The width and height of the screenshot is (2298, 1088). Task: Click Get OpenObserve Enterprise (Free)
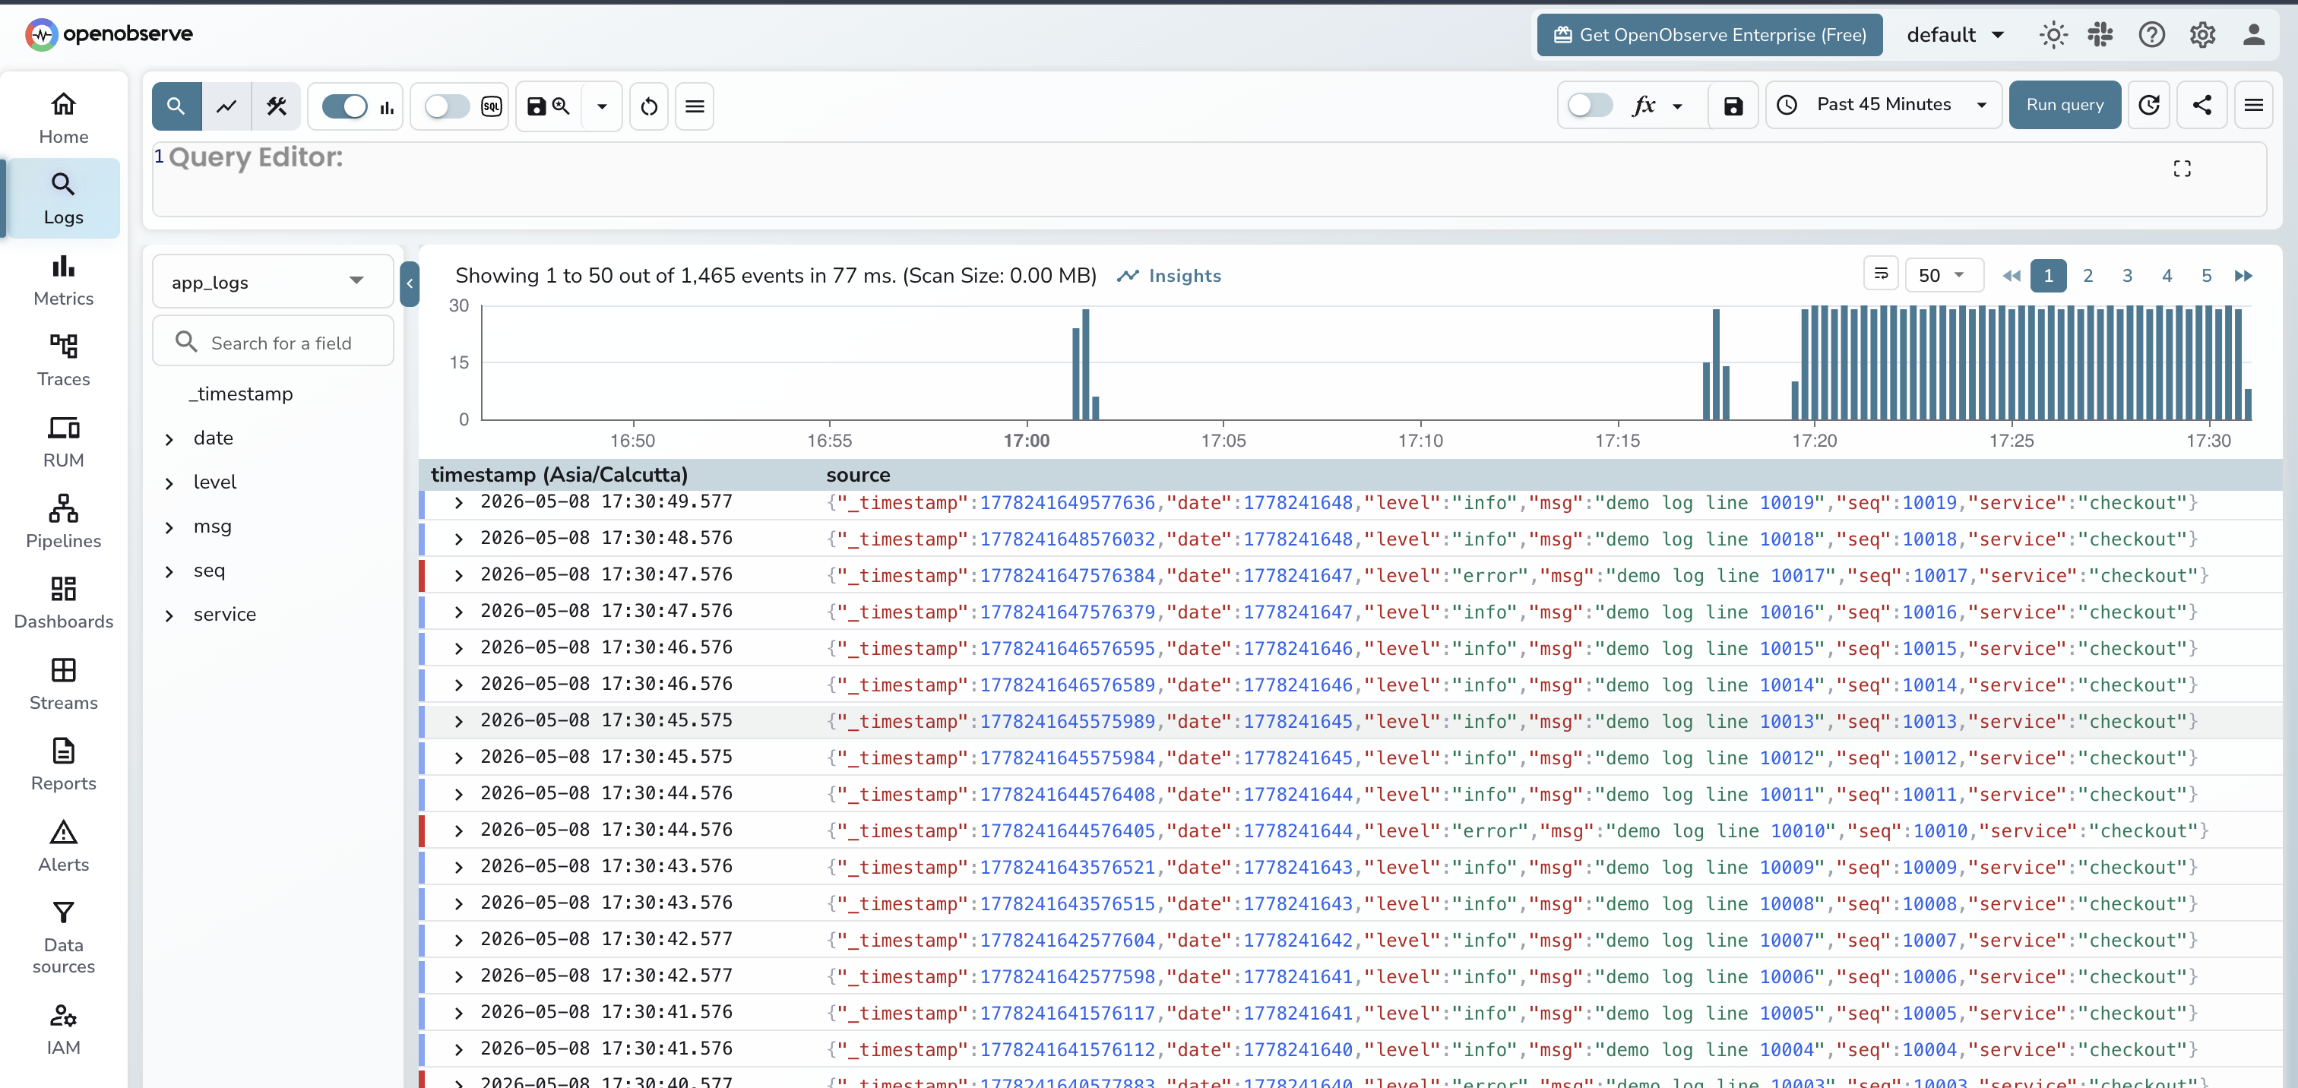click(1709, 35)
